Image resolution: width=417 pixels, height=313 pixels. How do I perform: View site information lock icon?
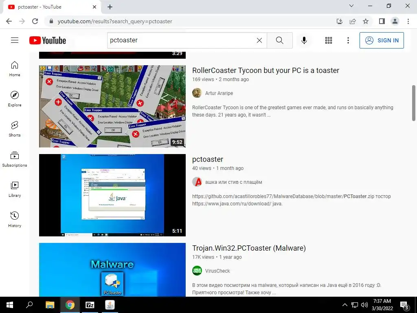[x=51, y=21]
